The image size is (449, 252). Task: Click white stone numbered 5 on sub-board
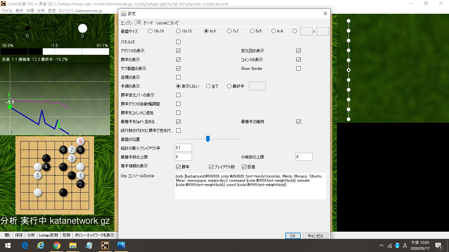37,176
